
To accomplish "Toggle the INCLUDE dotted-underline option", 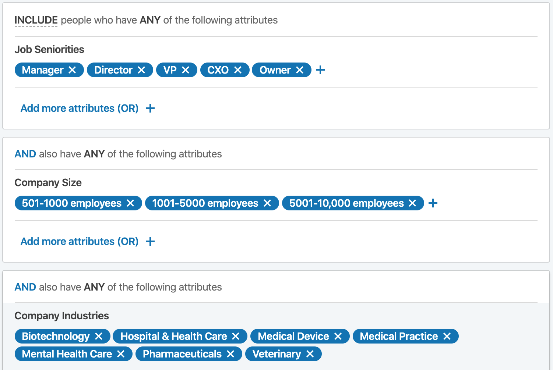I will tap(36, 20).
